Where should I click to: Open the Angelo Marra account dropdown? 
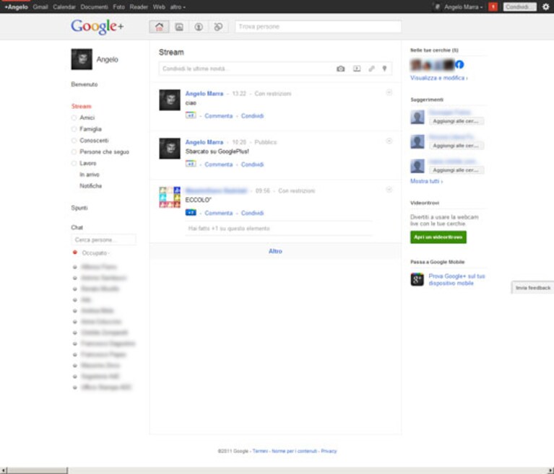point(463,6)
